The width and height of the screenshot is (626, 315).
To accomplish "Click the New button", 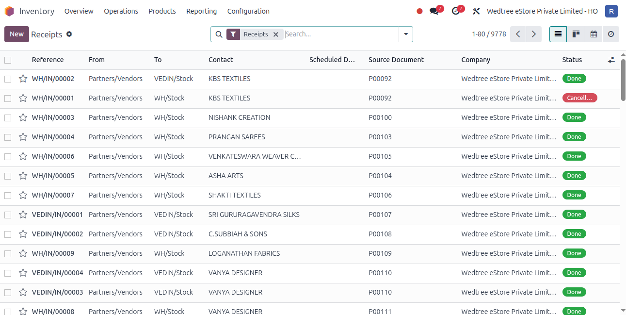I will click(16, 34).
